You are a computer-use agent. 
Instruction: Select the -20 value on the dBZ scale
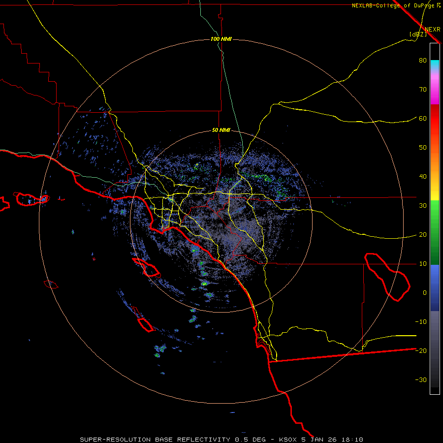(421, 351)
